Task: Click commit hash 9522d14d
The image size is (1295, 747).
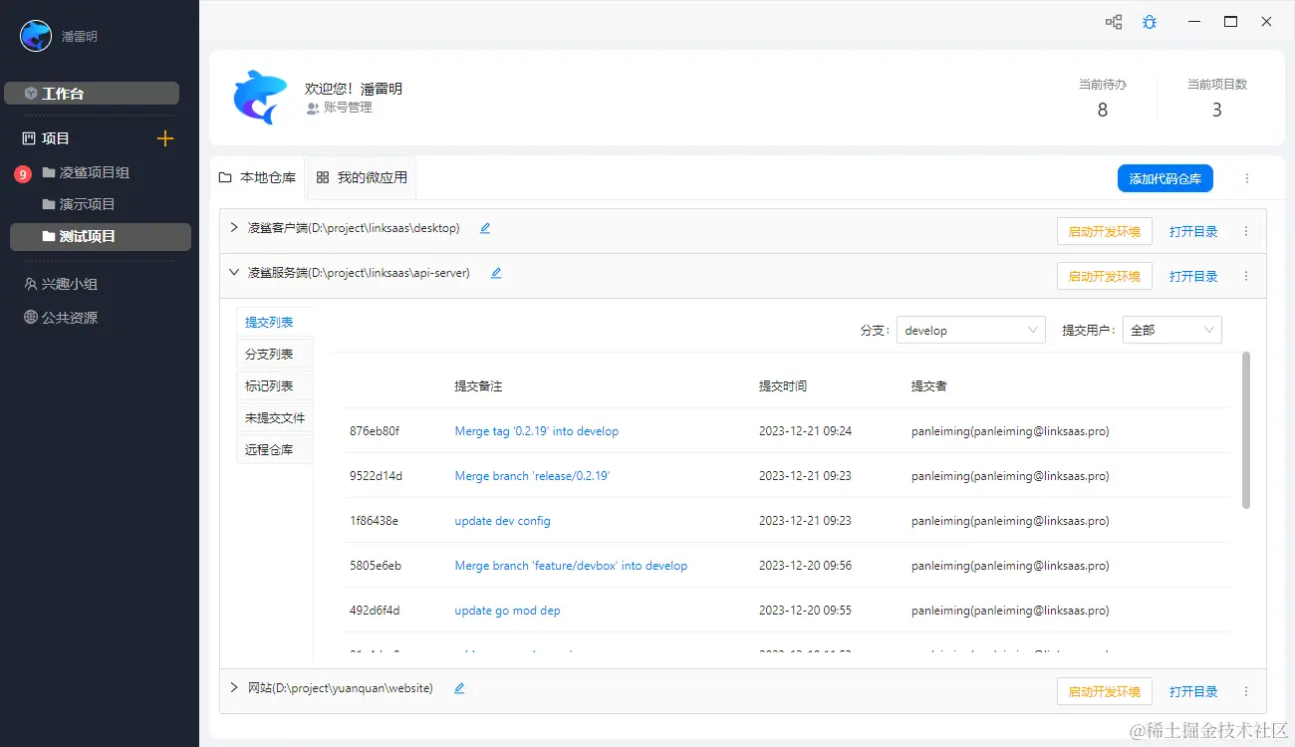Action: 377,476
